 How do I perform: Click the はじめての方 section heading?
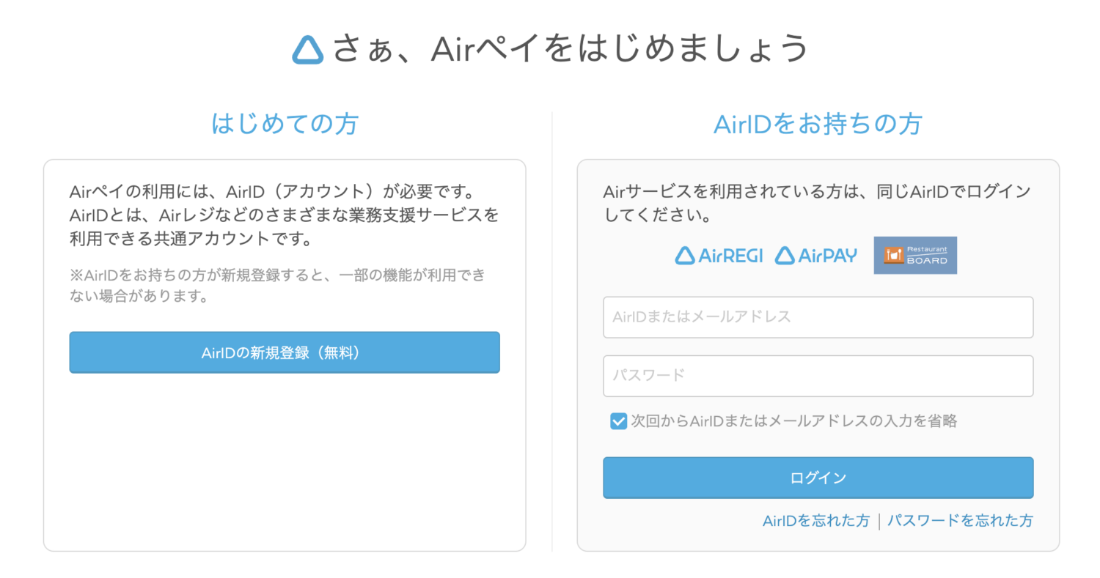point(285,123)
